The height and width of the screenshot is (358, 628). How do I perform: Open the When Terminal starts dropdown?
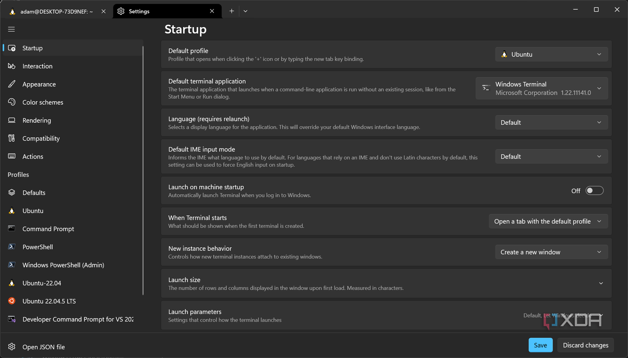click(x=548, y=221)
